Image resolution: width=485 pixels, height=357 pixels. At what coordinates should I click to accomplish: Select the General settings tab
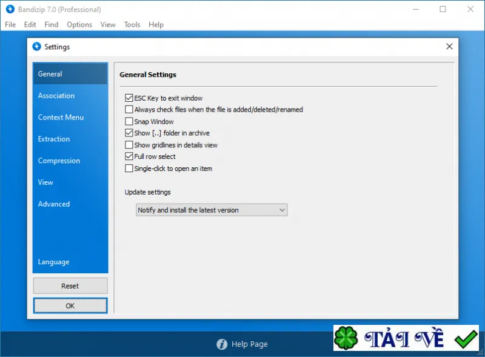click(70, 73)
